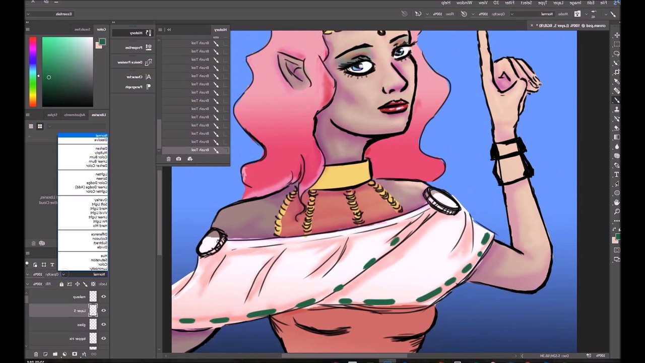Viewport: 645px width, 363px height.
Task: Toggle lock transparent pixels
Action: [x=93, y=284]
